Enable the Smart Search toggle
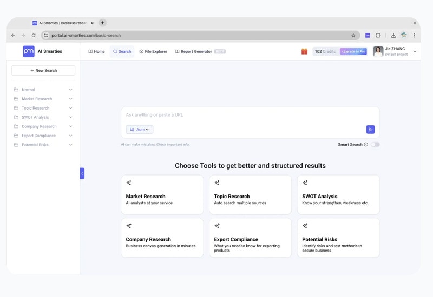This screenshot has height=297, width=433. (375, 145)
